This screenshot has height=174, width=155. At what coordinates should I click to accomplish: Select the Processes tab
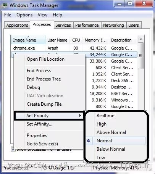point(42,24)
